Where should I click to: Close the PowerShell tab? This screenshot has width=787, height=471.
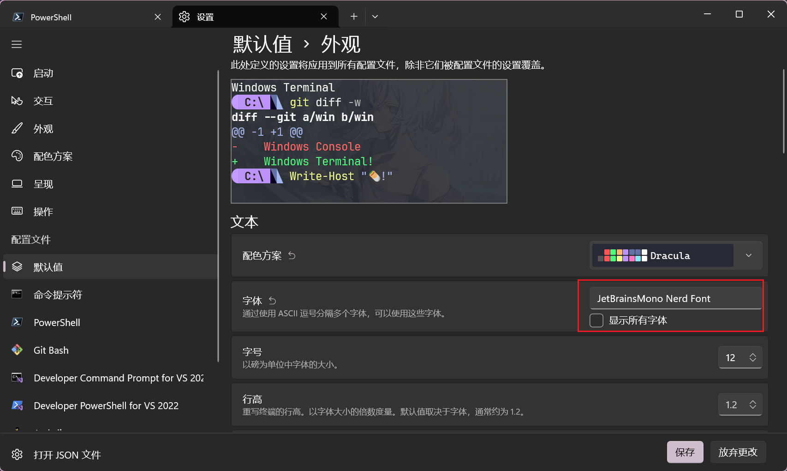click(158, 17)
